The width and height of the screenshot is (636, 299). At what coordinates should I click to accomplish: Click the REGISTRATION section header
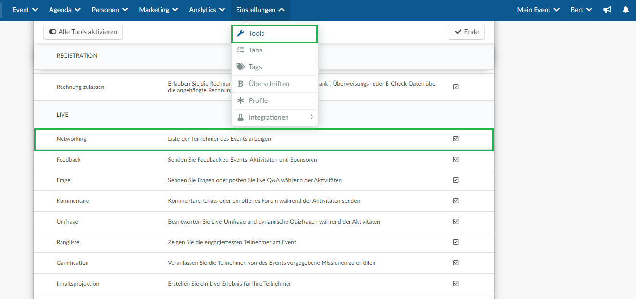tap(77, 56)
